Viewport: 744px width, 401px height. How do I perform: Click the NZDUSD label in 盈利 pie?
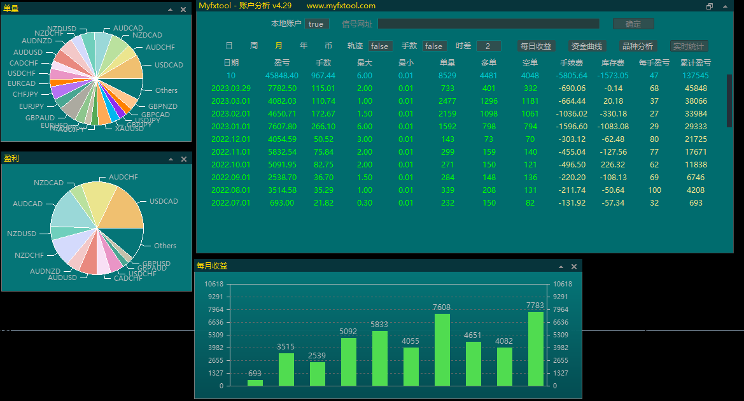tap(22, 234)
